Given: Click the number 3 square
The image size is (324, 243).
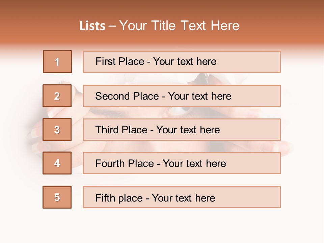Looking at the screenshot, I should (57, 130).
